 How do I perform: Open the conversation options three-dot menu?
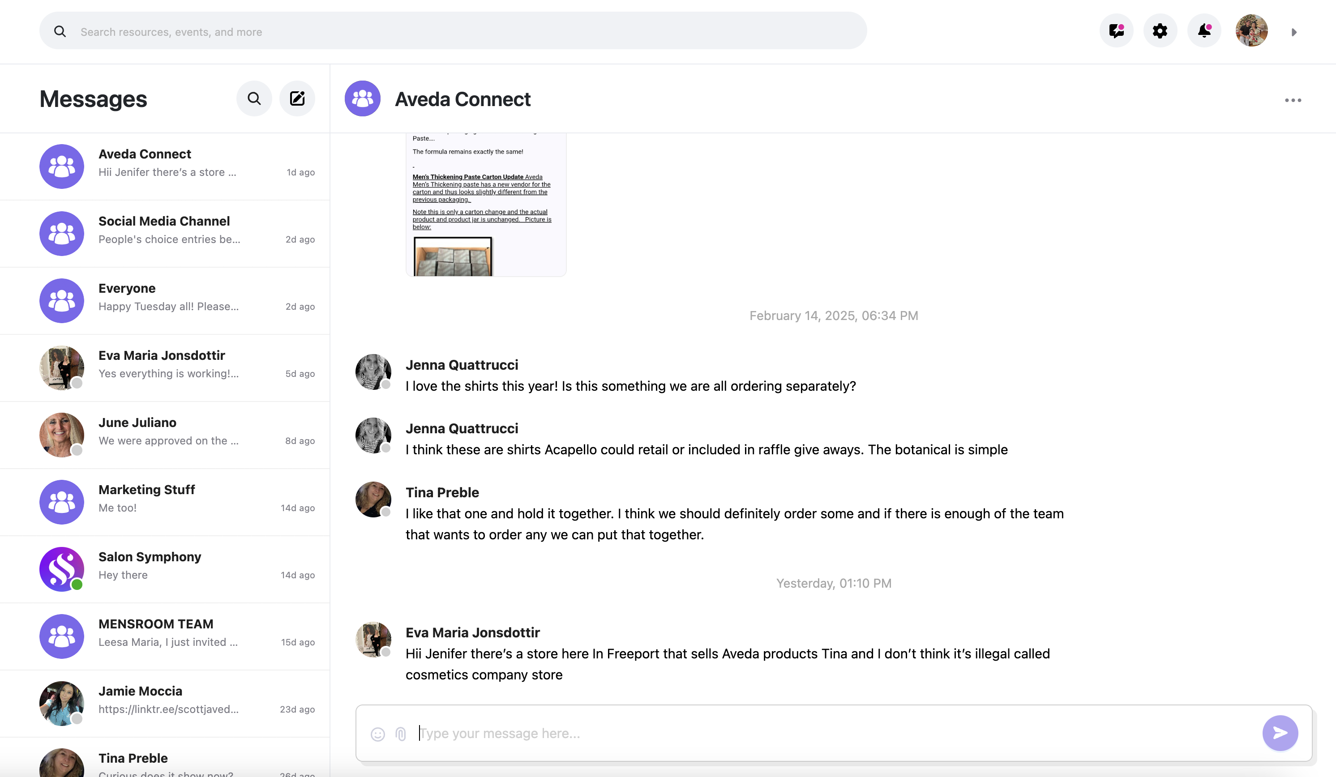pyautogui.click(x=1293, y=100)
